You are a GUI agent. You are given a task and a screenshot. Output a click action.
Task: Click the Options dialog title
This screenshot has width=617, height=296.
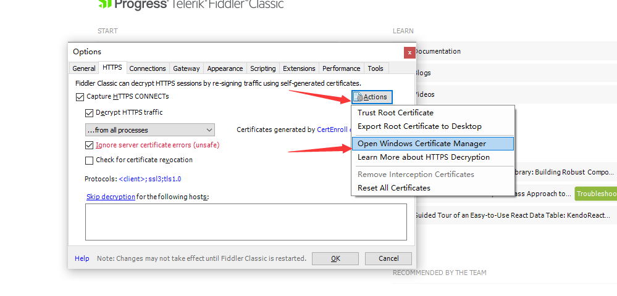[87, 52]
